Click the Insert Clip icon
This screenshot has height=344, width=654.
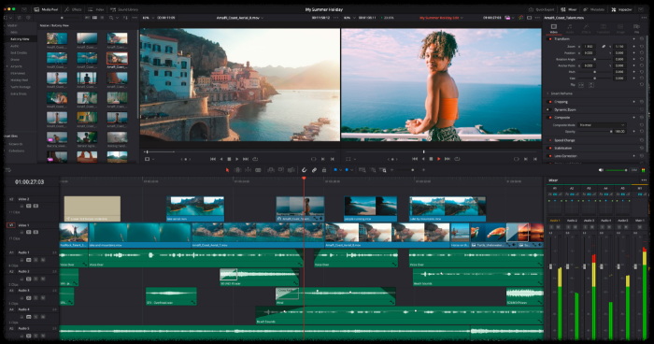pos(271,170)
